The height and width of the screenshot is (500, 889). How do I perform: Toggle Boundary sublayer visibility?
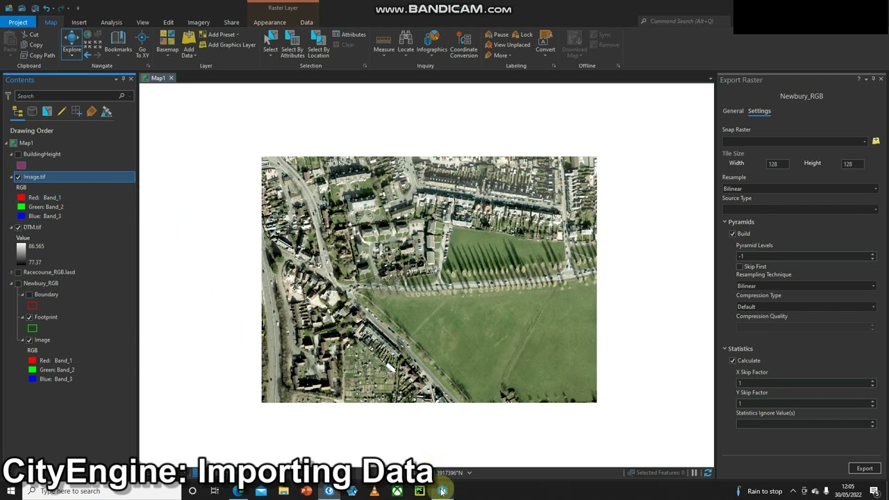29,294
